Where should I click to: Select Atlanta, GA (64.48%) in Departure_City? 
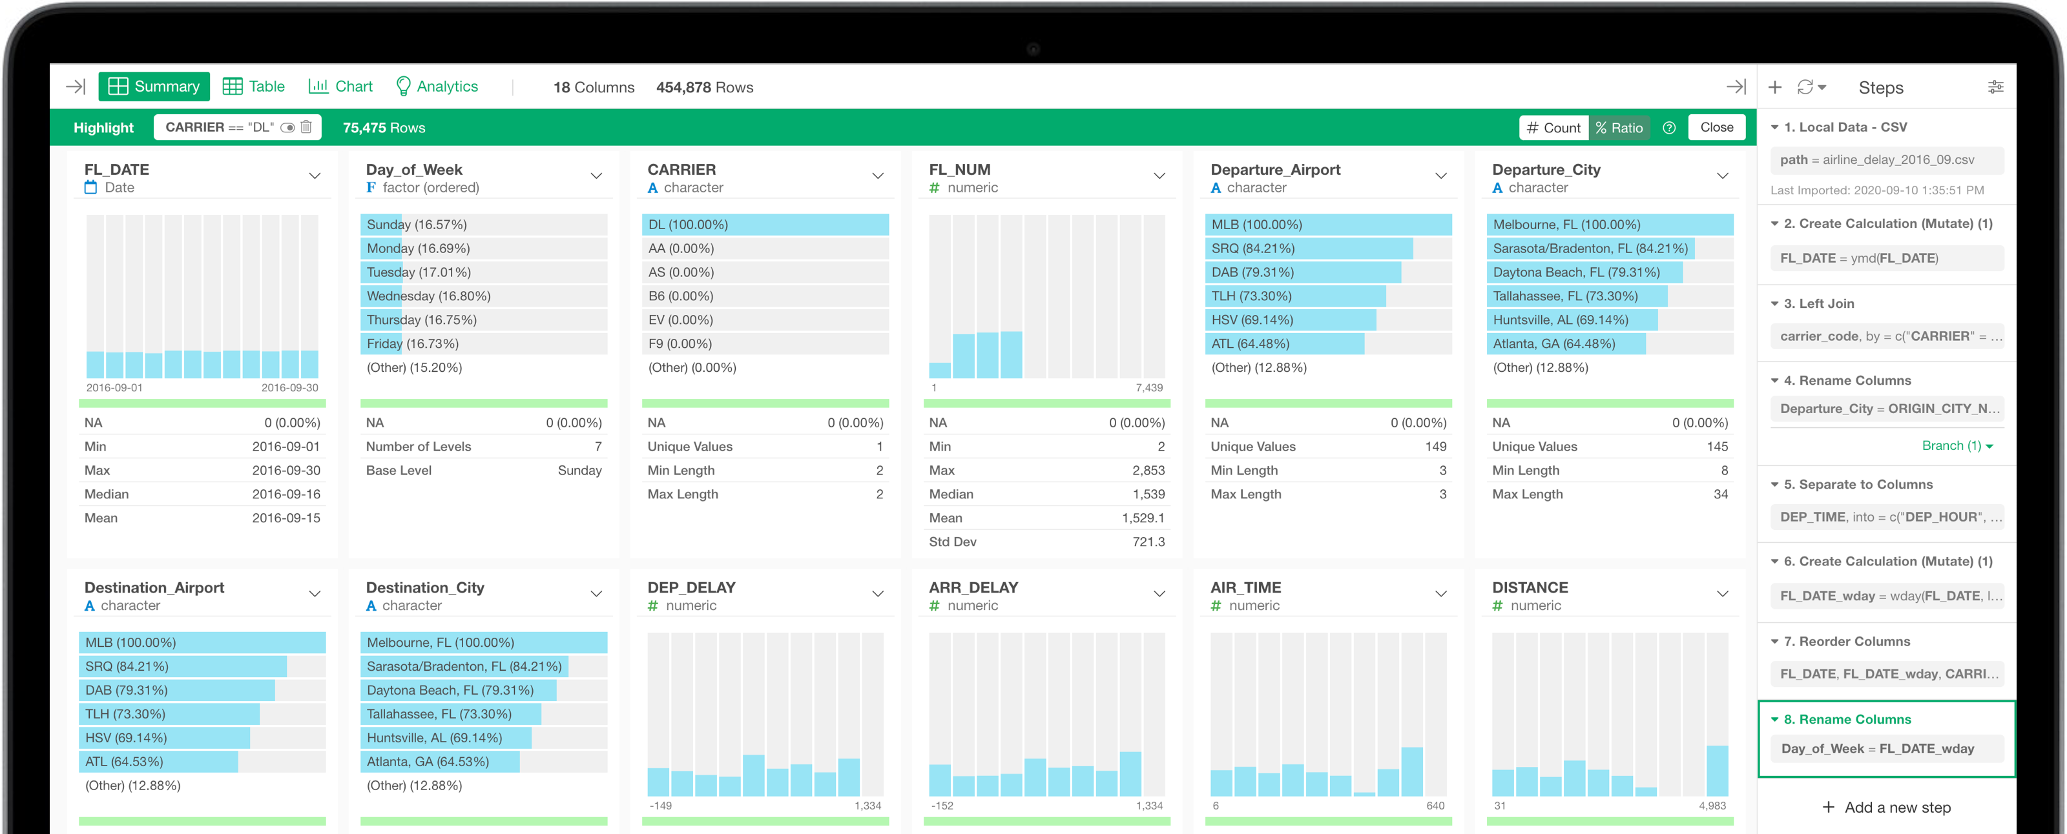(x=1610, y=344)
